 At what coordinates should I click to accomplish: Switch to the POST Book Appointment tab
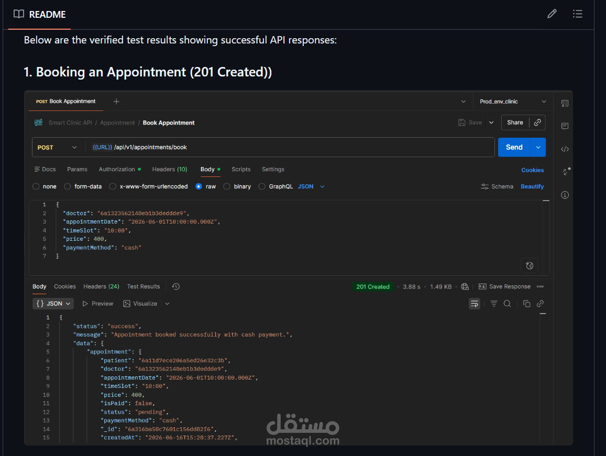(65, 101)
